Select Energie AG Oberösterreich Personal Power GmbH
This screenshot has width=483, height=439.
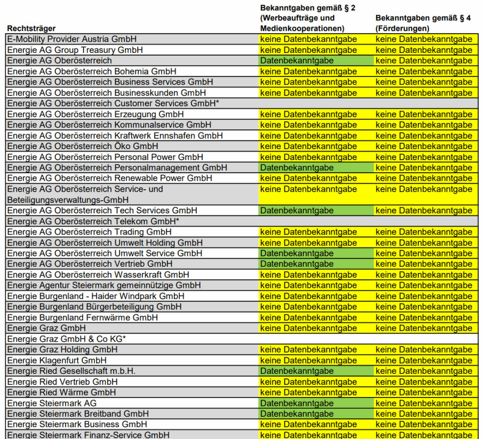105,157
